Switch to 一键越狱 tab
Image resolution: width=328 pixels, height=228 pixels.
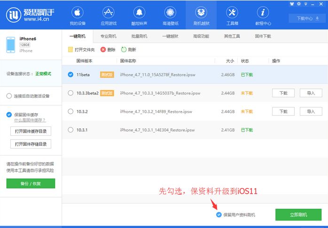(x=170, y=36)
